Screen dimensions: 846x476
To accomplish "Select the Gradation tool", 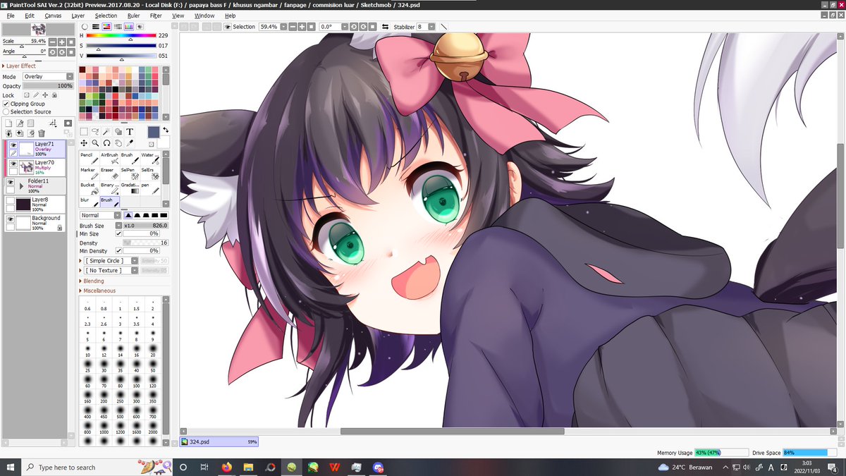I will [x=129, y=188].
